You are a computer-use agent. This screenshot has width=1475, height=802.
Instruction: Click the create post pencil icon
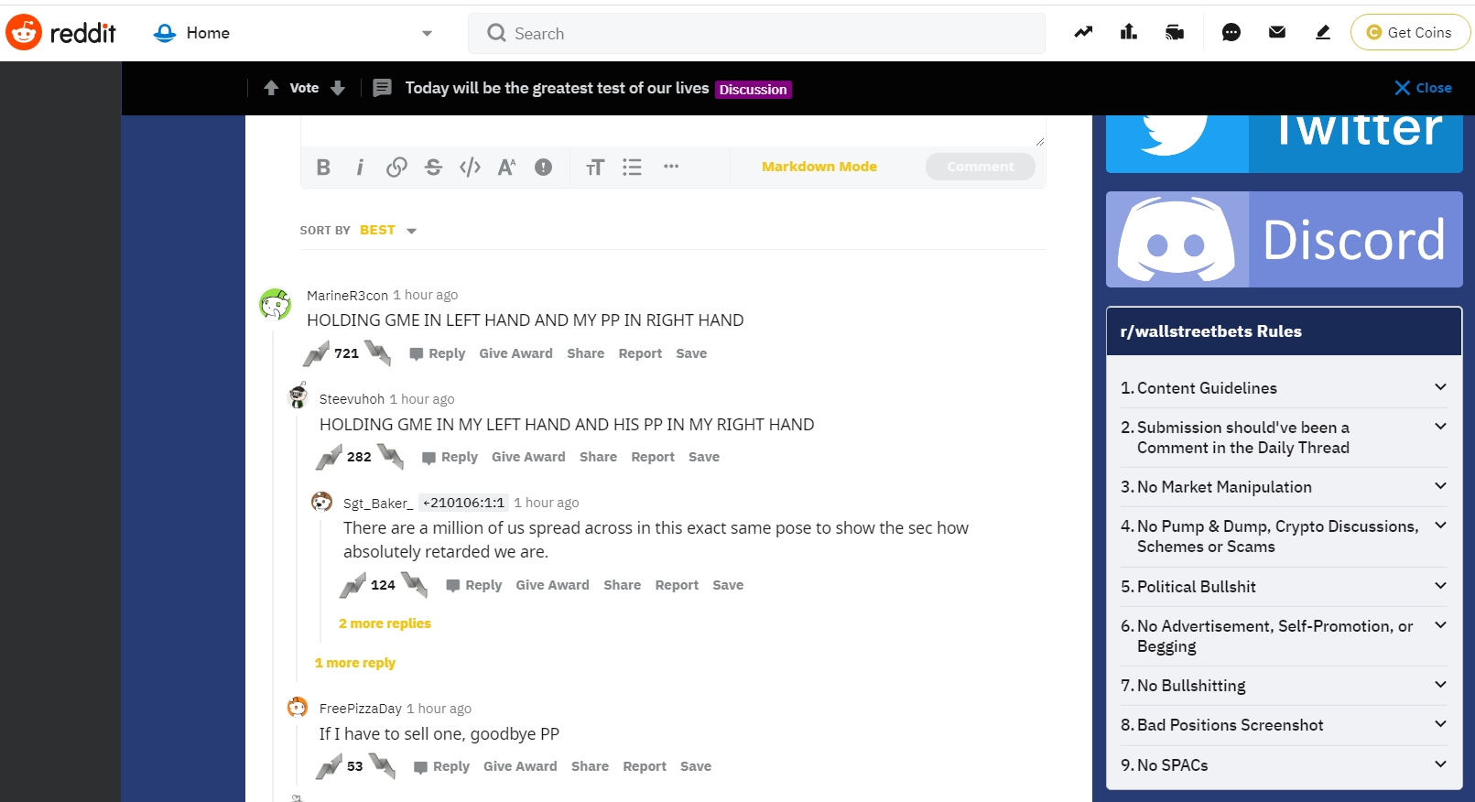point(1323,32)
